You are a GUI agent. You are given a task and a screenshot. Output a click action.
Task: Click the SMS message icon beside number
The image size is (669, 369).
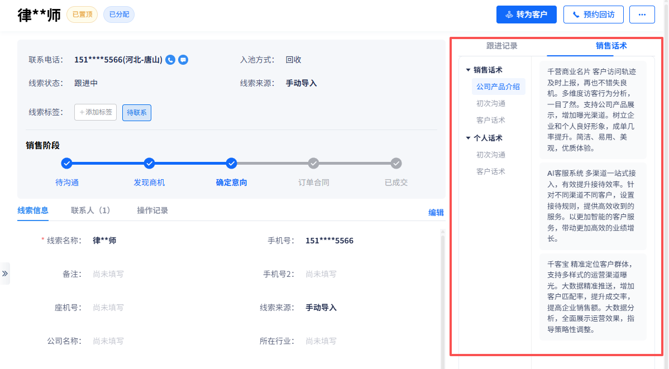[183, 60]
